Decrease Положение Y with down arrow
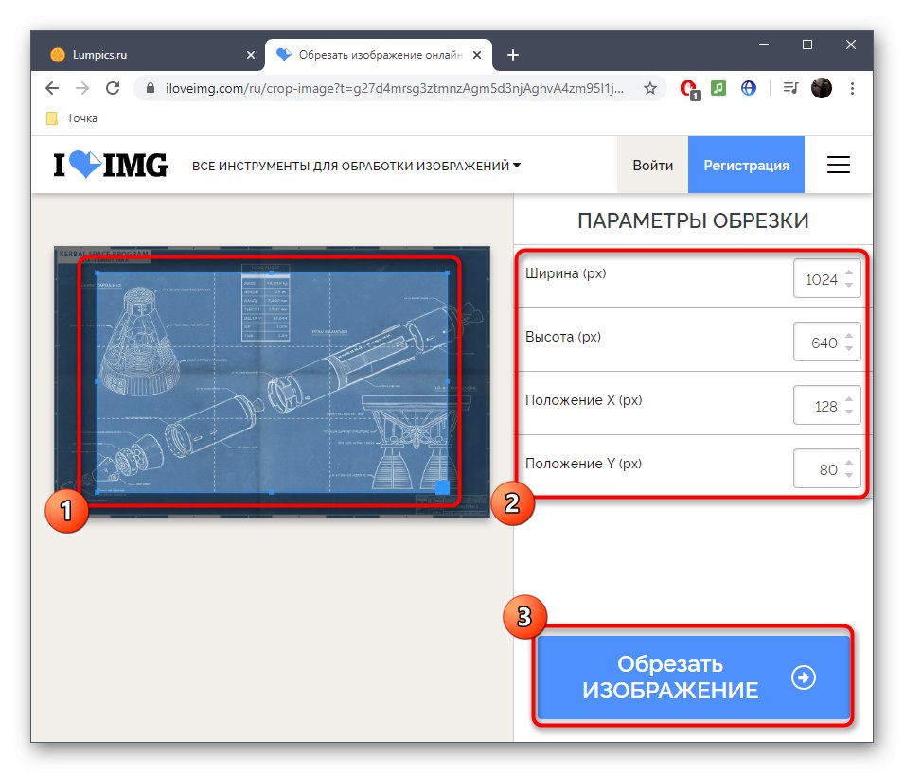Image resolution: width=904 pixels, height=773 pixels. (x=849, y=475)
